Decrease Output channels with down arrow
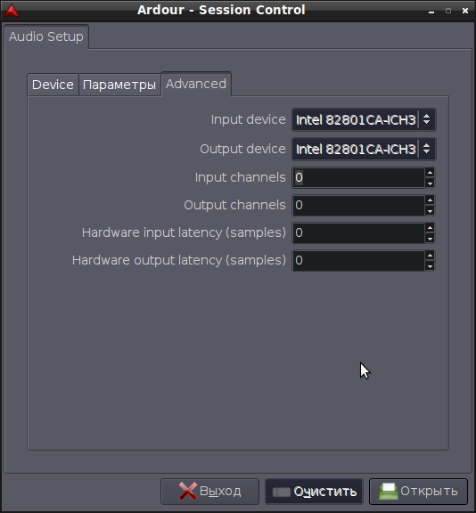The image size is (476, 513). pyautogui.click(x=431, y=211)
